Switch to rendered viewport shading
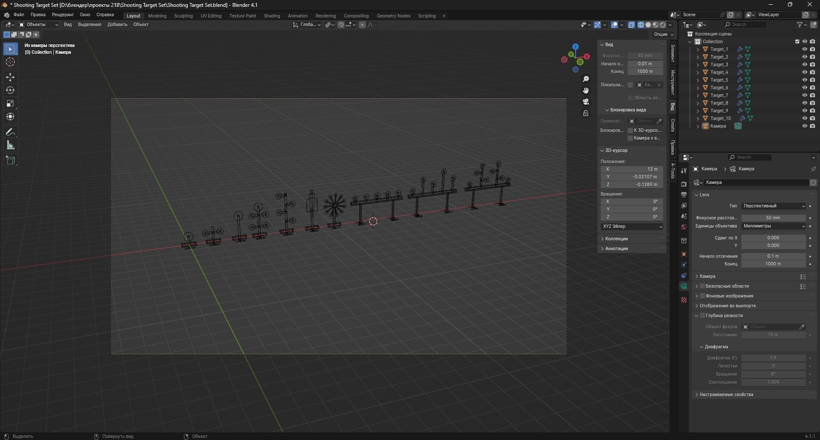Screen dimensions: 820x440 click(x=663, y=25)
